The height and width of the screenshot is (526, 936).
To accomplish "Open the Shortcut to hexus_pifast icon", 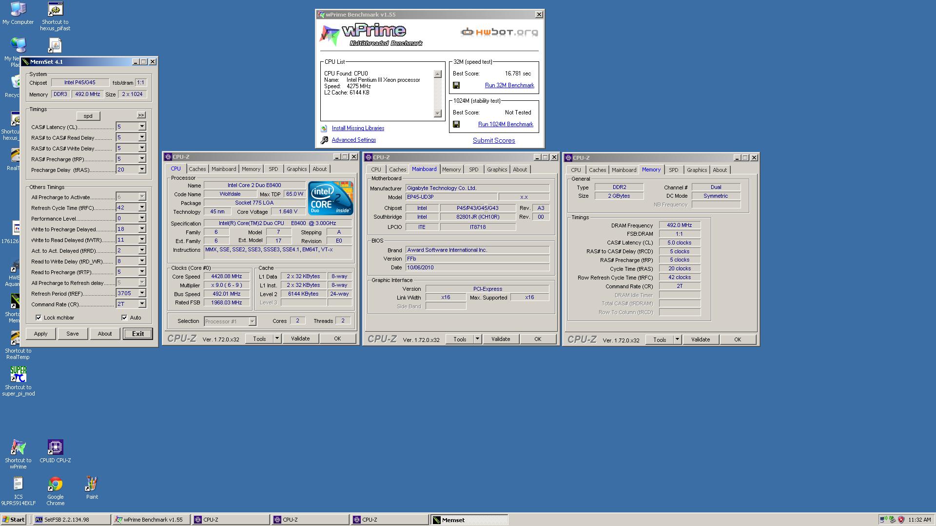I will coord(55,16).
